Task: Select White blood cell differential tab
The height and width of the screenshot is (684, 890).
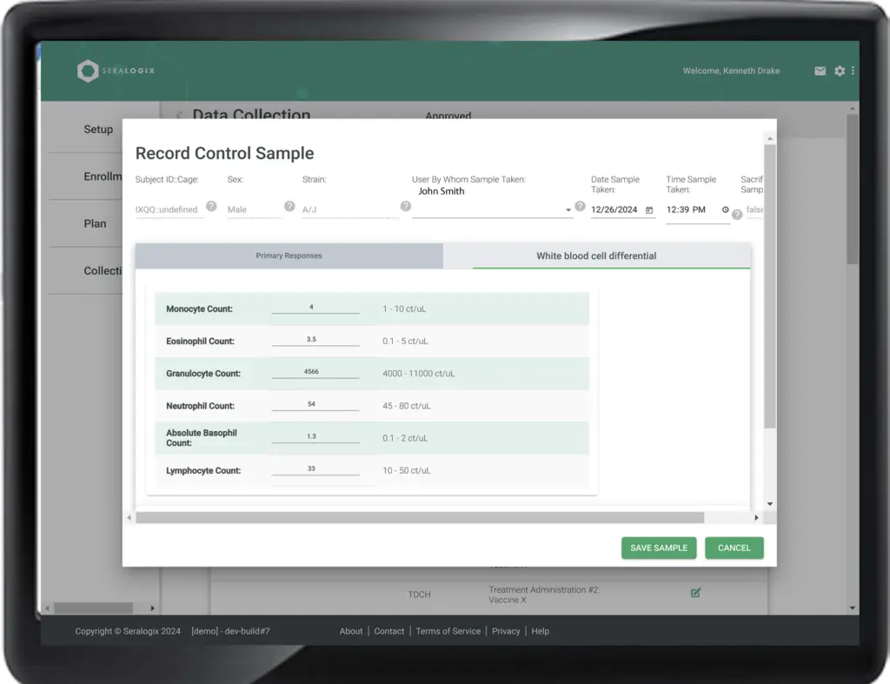Action: coord(596,256)
